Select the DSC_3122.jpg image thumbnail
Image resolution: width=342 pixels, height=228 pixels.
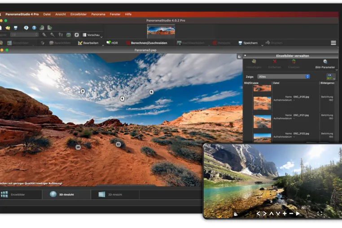[x=262, y=138]
